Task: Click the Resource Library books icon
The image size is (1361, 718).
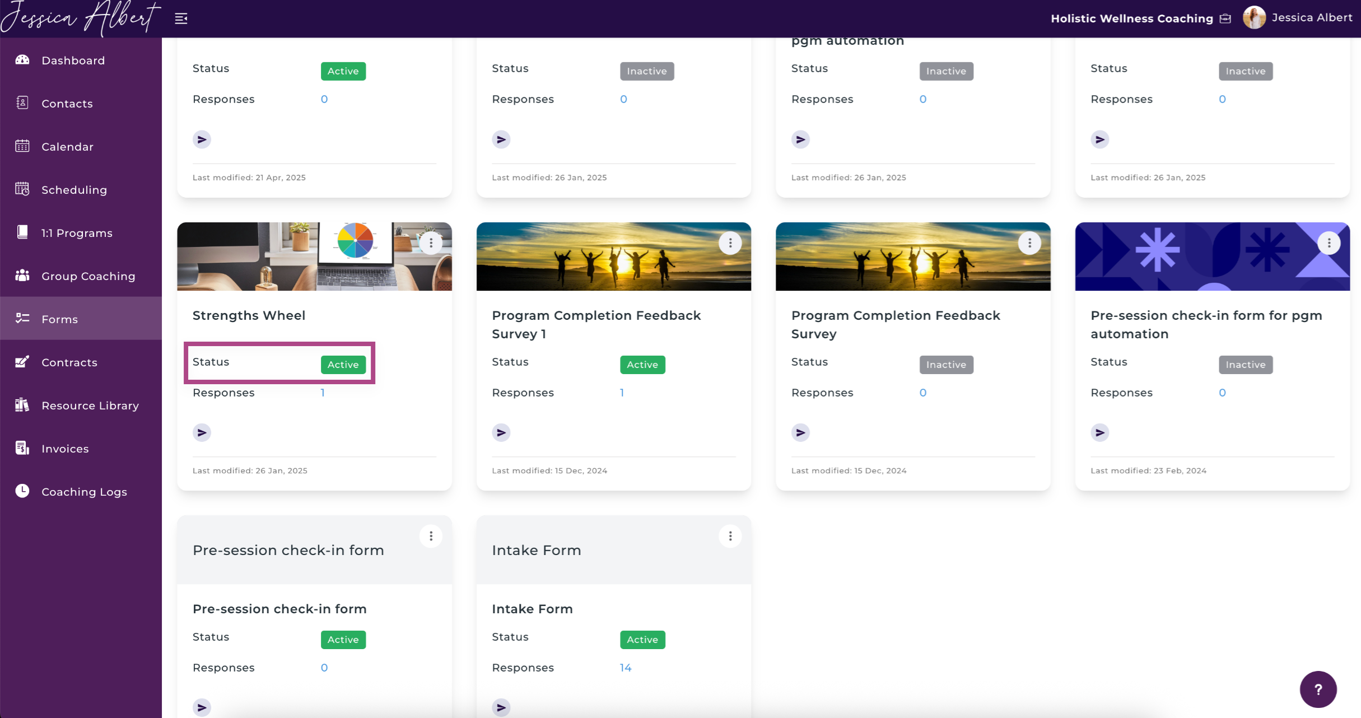Action: (x=22, y=404)
